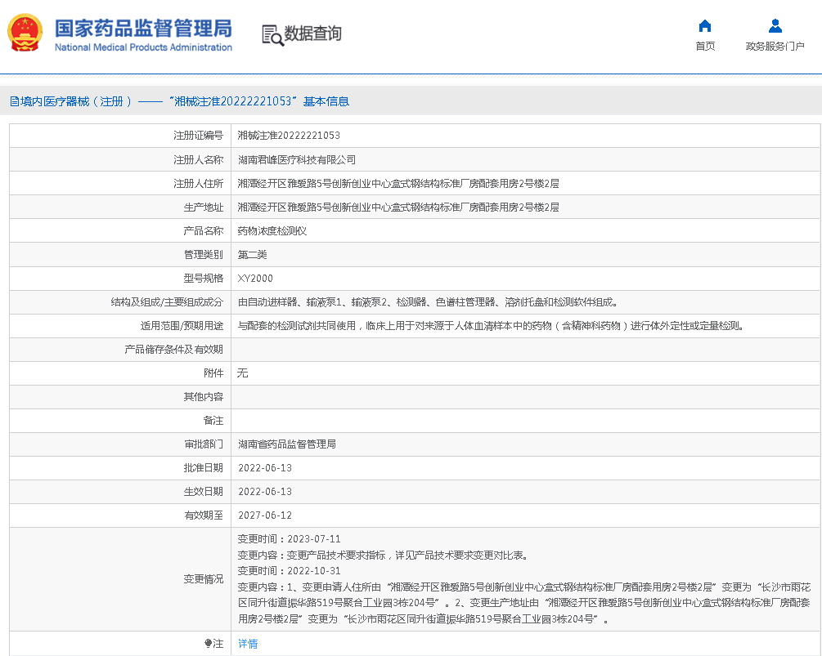The height and width of the screenshot is (656, 822).
Task: Select expiry date 2027-06-12
Action: [x=265, y=515]
